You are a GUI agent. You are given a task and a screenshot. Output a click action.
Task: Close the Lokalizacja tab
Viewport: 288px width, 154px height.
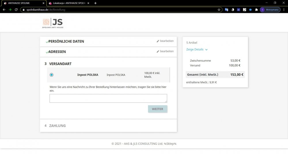click(88, 3)
